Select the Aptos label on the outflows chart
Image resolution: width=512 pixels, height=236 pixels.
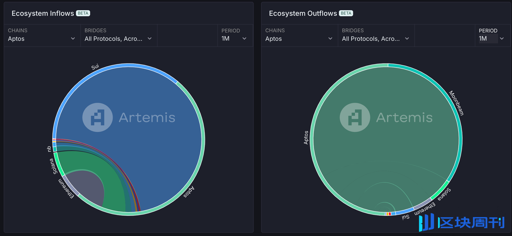pyautogui.click(x=306, y=137)
